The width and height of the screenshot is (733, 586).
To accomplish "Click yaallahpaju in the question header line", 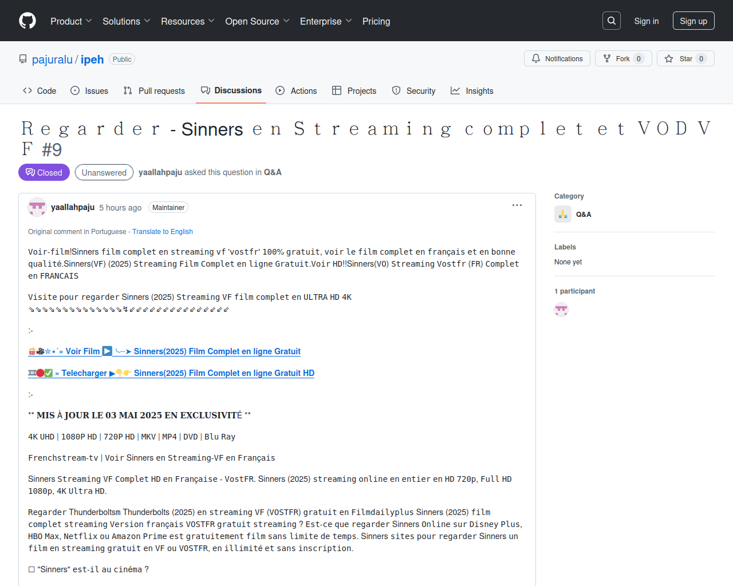I will (x=160, y=172).
